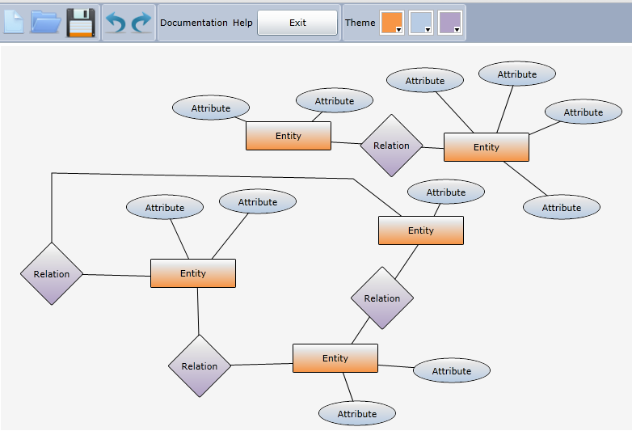
Task: Select the Entity above the bottom-left Relation
Action: 193,273
